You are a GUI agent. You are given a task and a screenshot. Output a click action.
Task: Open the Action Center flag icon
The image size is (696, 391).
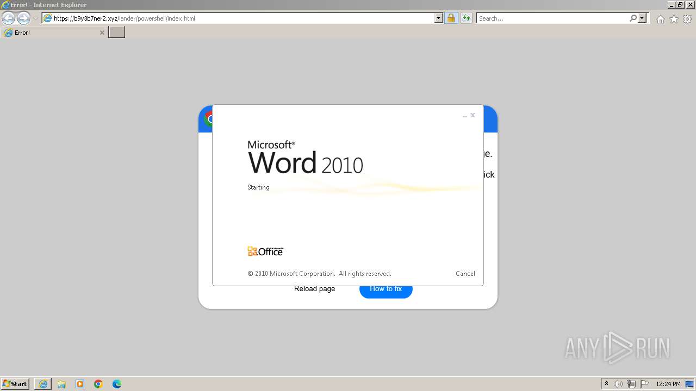pos(644,384)
